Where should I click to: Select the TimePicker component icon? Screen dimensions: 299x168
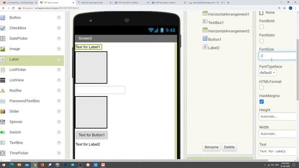point(3,153)
